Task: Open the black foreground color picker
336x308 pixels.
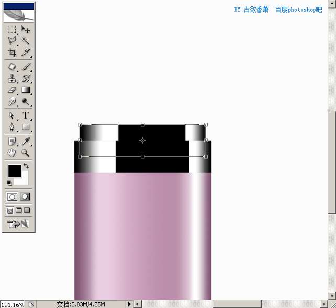Action: (x=14, y=171)
